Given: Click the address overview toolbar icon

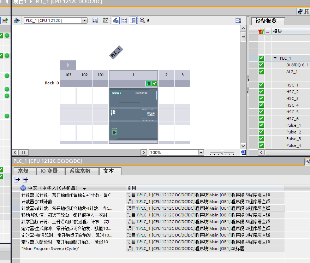Looking at the screenshot, I should [95, 20].
